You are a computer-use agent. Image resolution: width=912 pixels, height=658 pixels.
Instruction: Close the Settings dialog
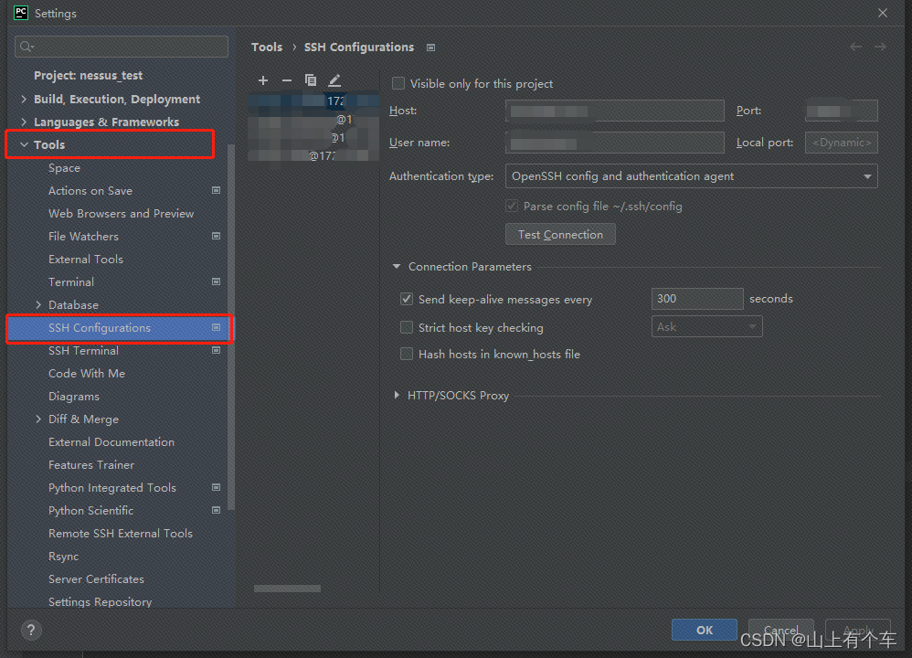click(x=883, y=13)
